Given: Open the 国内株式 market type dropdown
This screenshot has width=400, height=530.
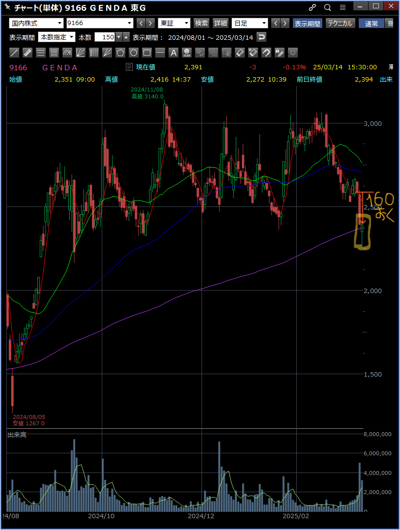Looking at the screenshot, I should pos(36,23).
